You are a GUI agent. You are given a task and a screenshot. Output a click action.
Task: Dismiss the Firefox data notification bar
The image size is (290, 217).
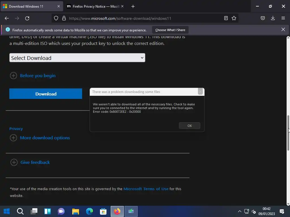(283, 29)
